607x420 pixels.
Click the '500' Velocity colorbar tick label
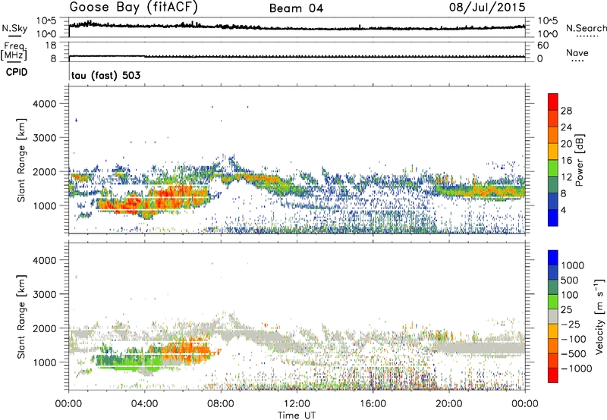pos(570,280)
